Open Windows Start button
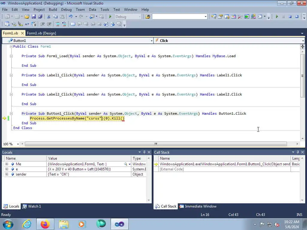307x230 pixels. [x=8, y=224]
